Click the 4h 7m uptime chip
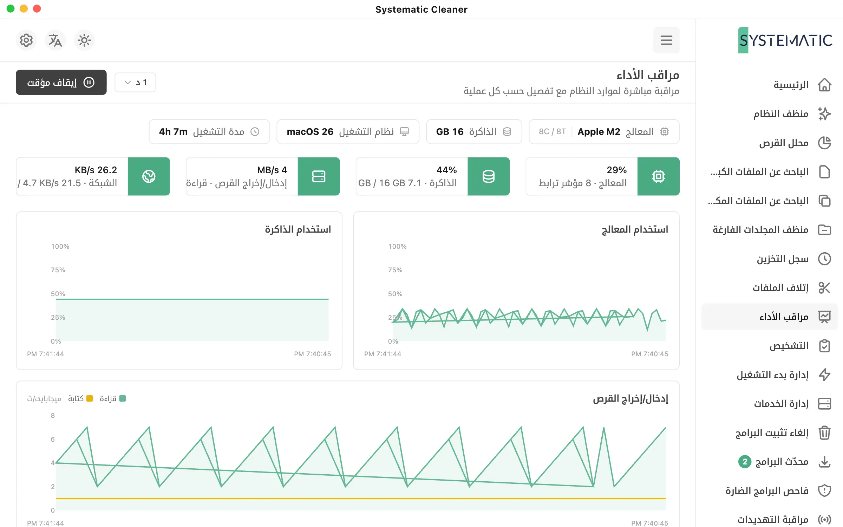Viewport: 843px width, 527px height. click(209, 132)
